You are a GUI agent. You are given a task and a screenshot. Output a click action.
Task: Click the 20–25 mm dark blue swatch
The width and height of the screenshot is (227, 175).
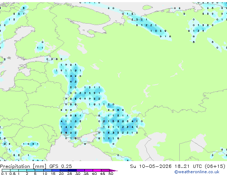point(64,170)
